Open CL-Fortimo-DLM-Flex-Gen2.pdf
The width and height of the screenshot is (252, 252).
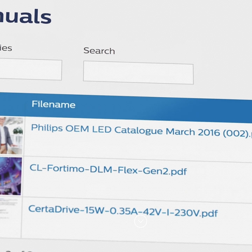(x=108, y=170)
